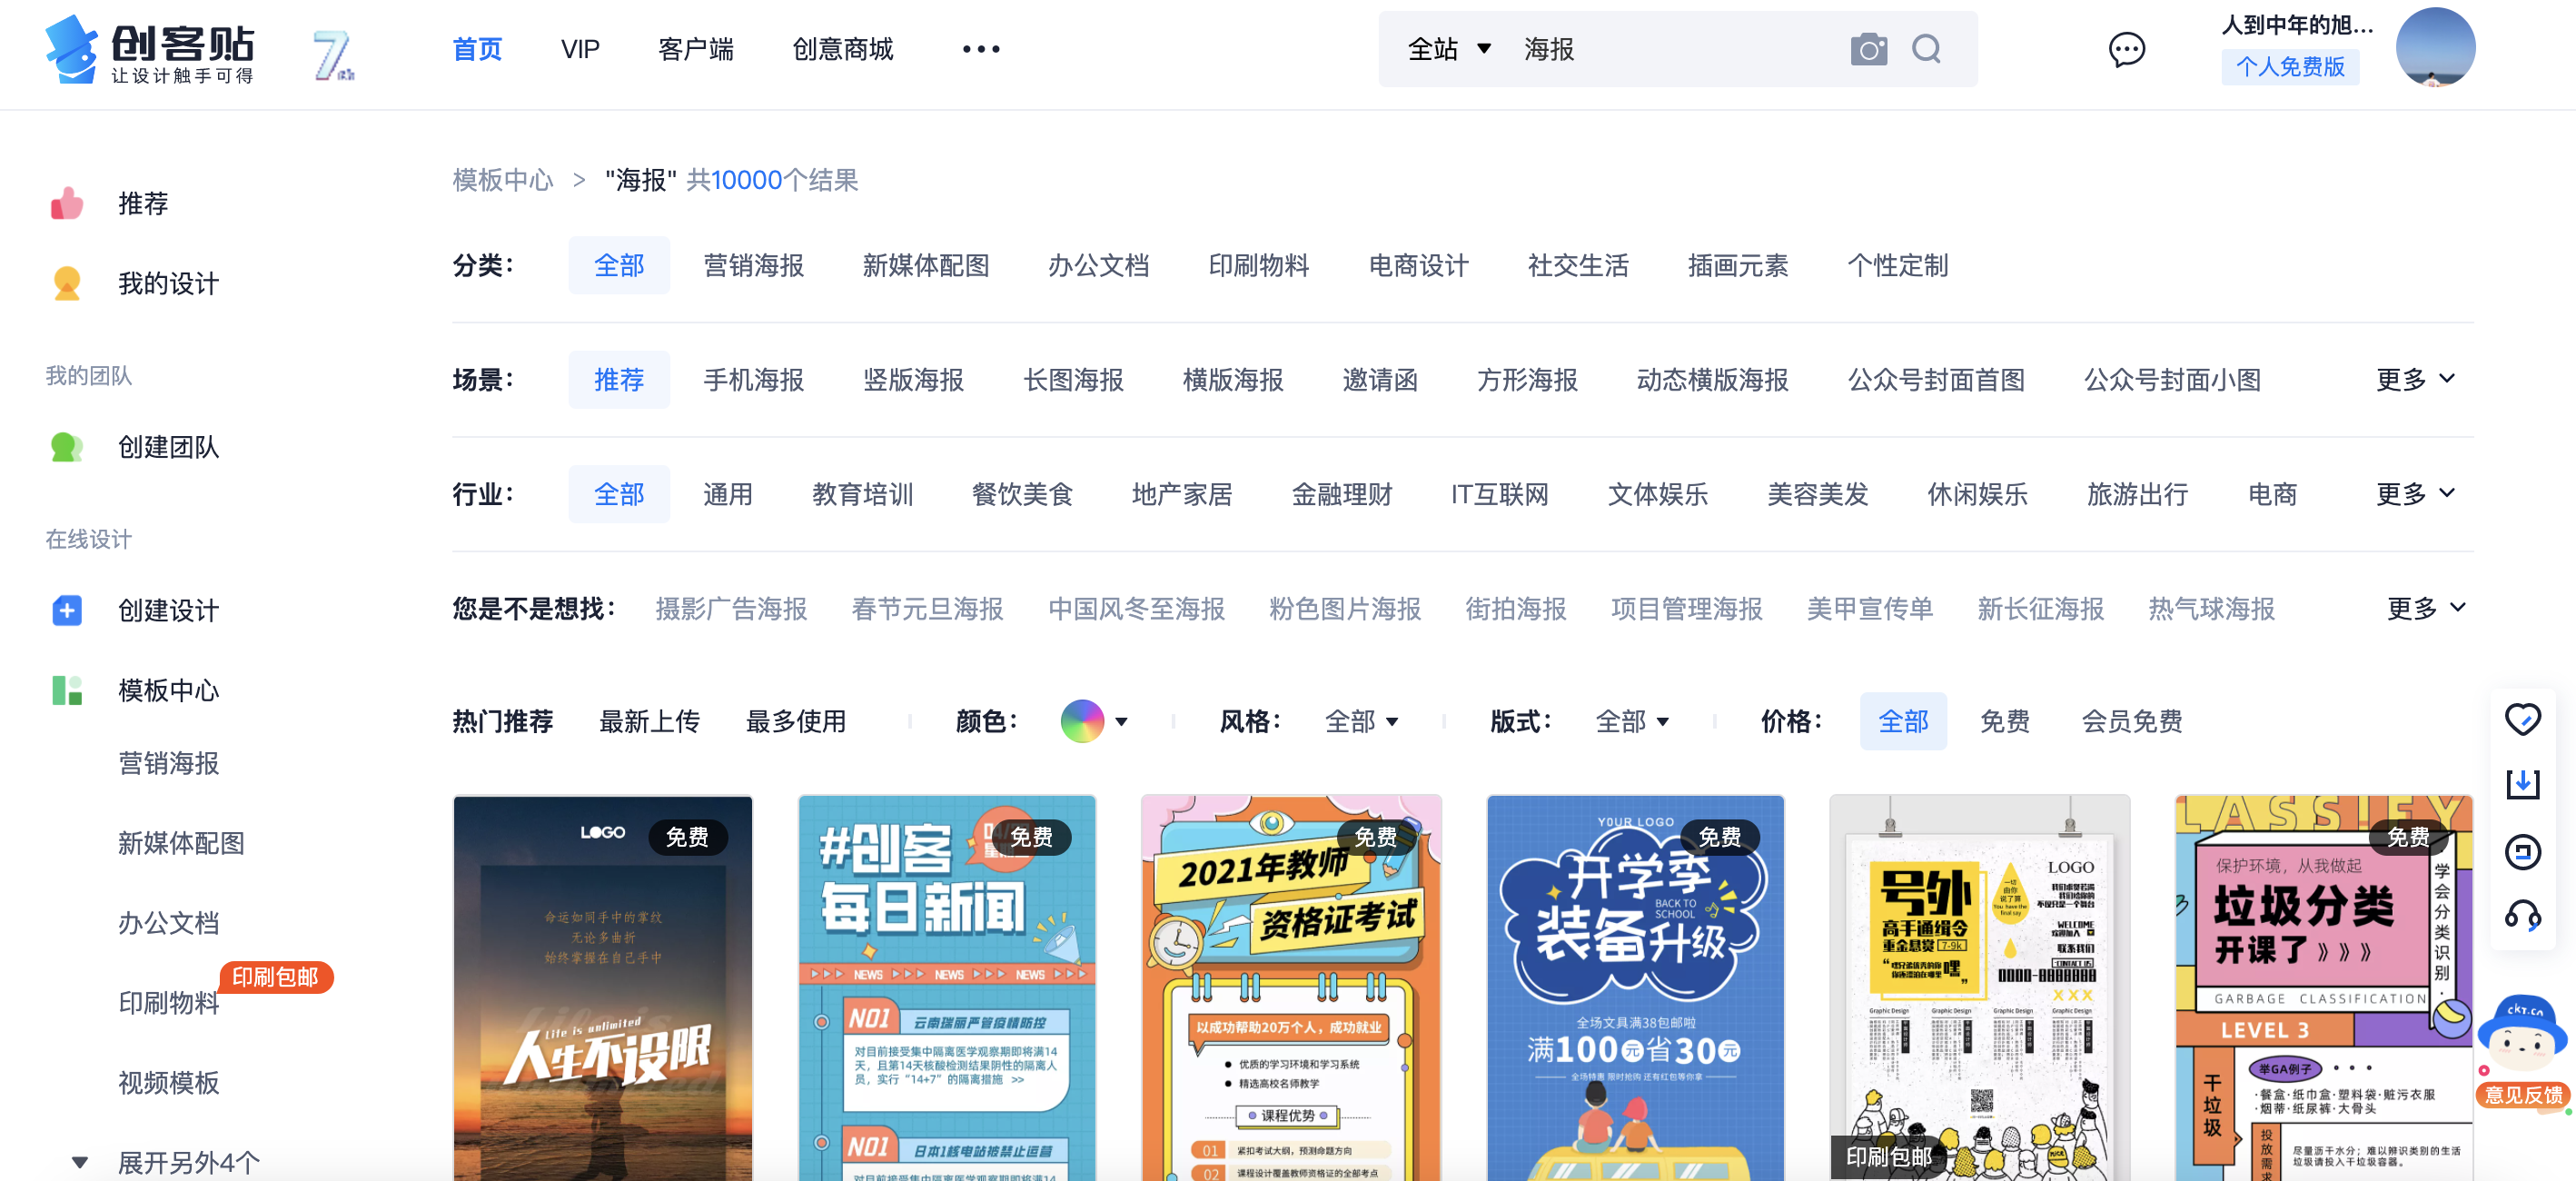Open the chat messages bubble icon
Screen dimensions: 2576x1181
click(2126, 49)
